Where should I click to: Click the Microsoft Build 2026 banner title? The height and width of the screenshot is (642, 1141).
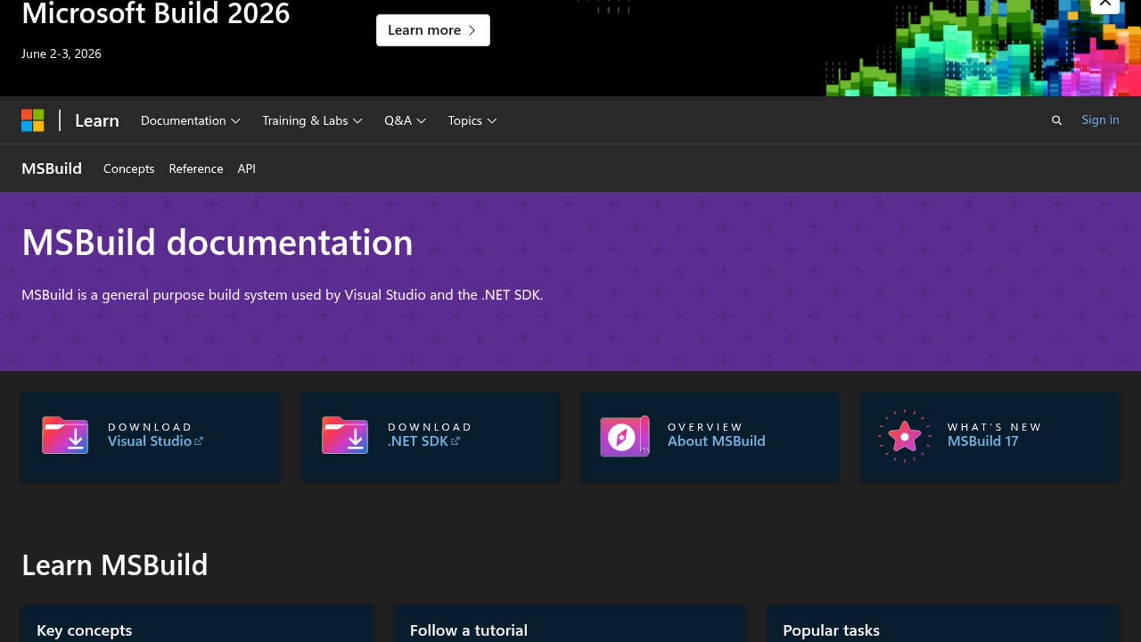click(x=156, y=13)
